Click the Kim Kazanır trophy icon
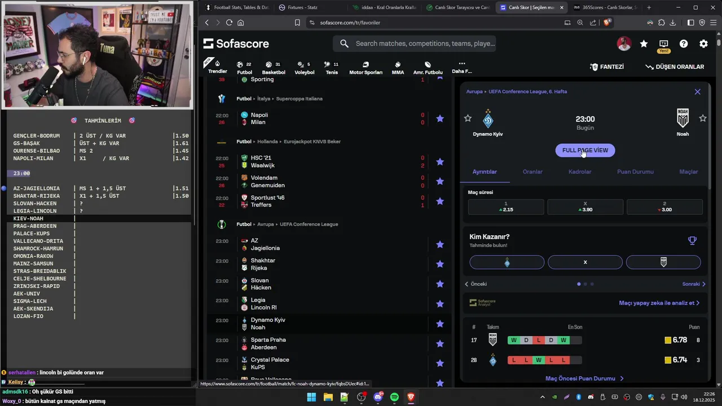 click(x=692, y=240)
